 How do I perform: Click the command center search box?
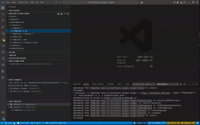tap(100, 2)
